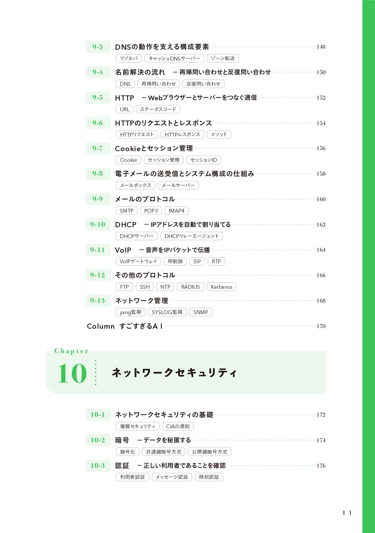Screen dimensions: 375x533
Task: Select the SYSLOG監視 tag
Action: pyautogui.click(x=167, y=312)
